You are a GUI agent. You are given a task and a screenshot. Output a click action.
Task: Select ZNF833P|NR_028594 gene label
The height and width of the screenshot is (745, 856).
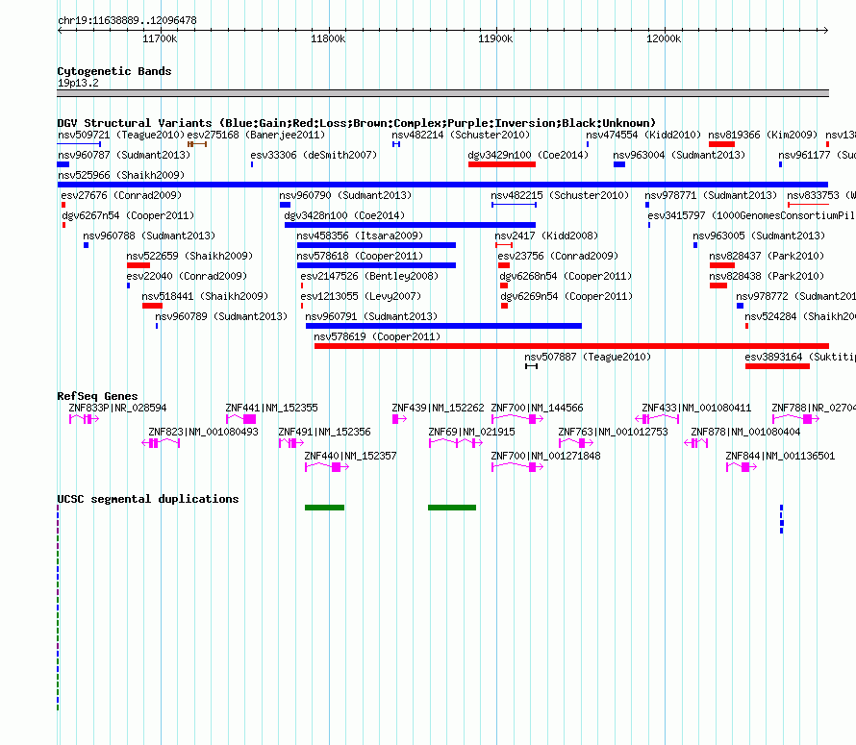tap(117, 408)
